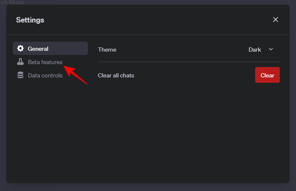The width and height of the screenshot is (296, 191).
Task: Expand the chevron arrow next to Dark
Action: [x=271, y=50]
